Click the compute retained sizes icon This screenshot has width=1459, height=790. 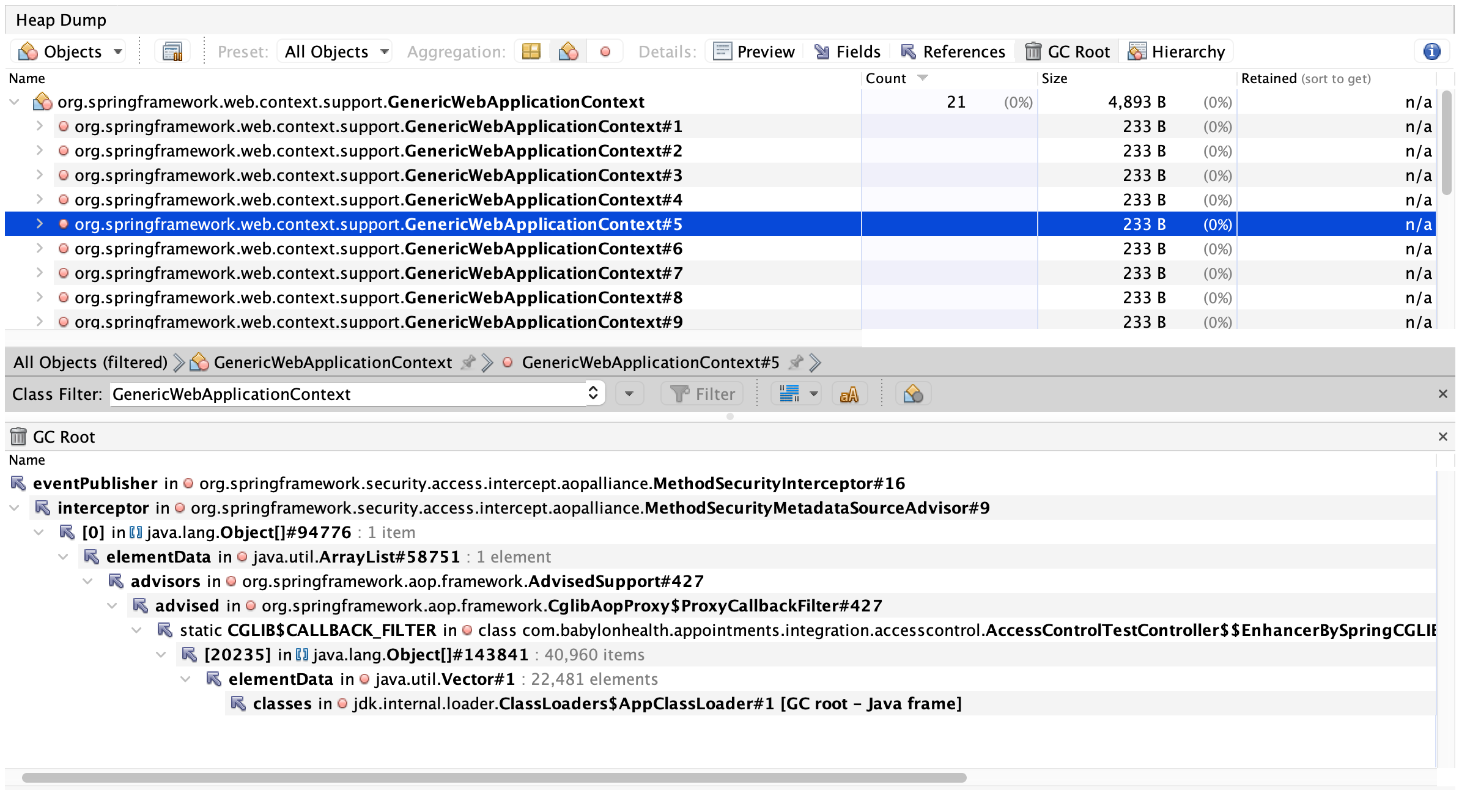[x=172, y=51]
